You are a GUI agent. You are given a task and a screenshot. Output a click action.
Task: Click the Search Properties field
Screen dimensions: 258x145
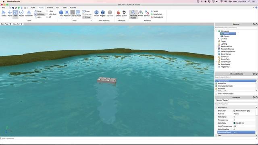(236, 104)
